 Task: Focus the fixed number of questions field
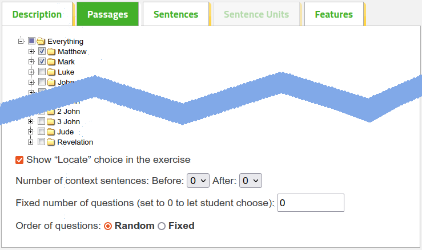311,203
